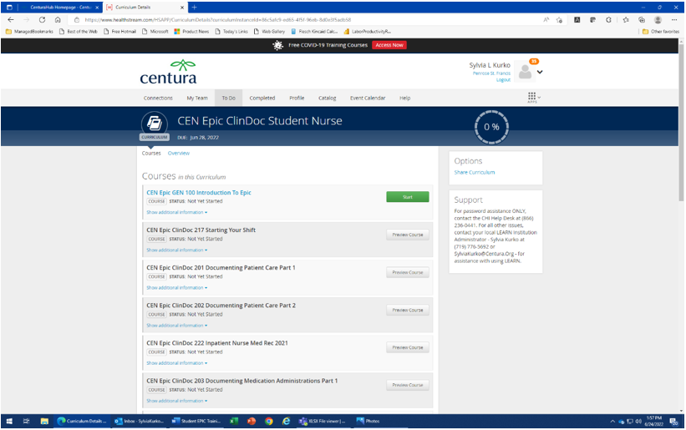
Task: Click the page vertical scrollbar
Action: click(x=682, y=123)
